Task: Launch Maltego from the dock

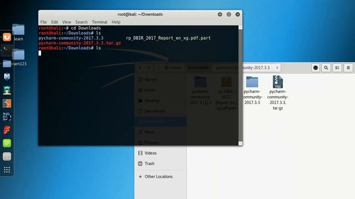Action: click(x=7, y=117)
